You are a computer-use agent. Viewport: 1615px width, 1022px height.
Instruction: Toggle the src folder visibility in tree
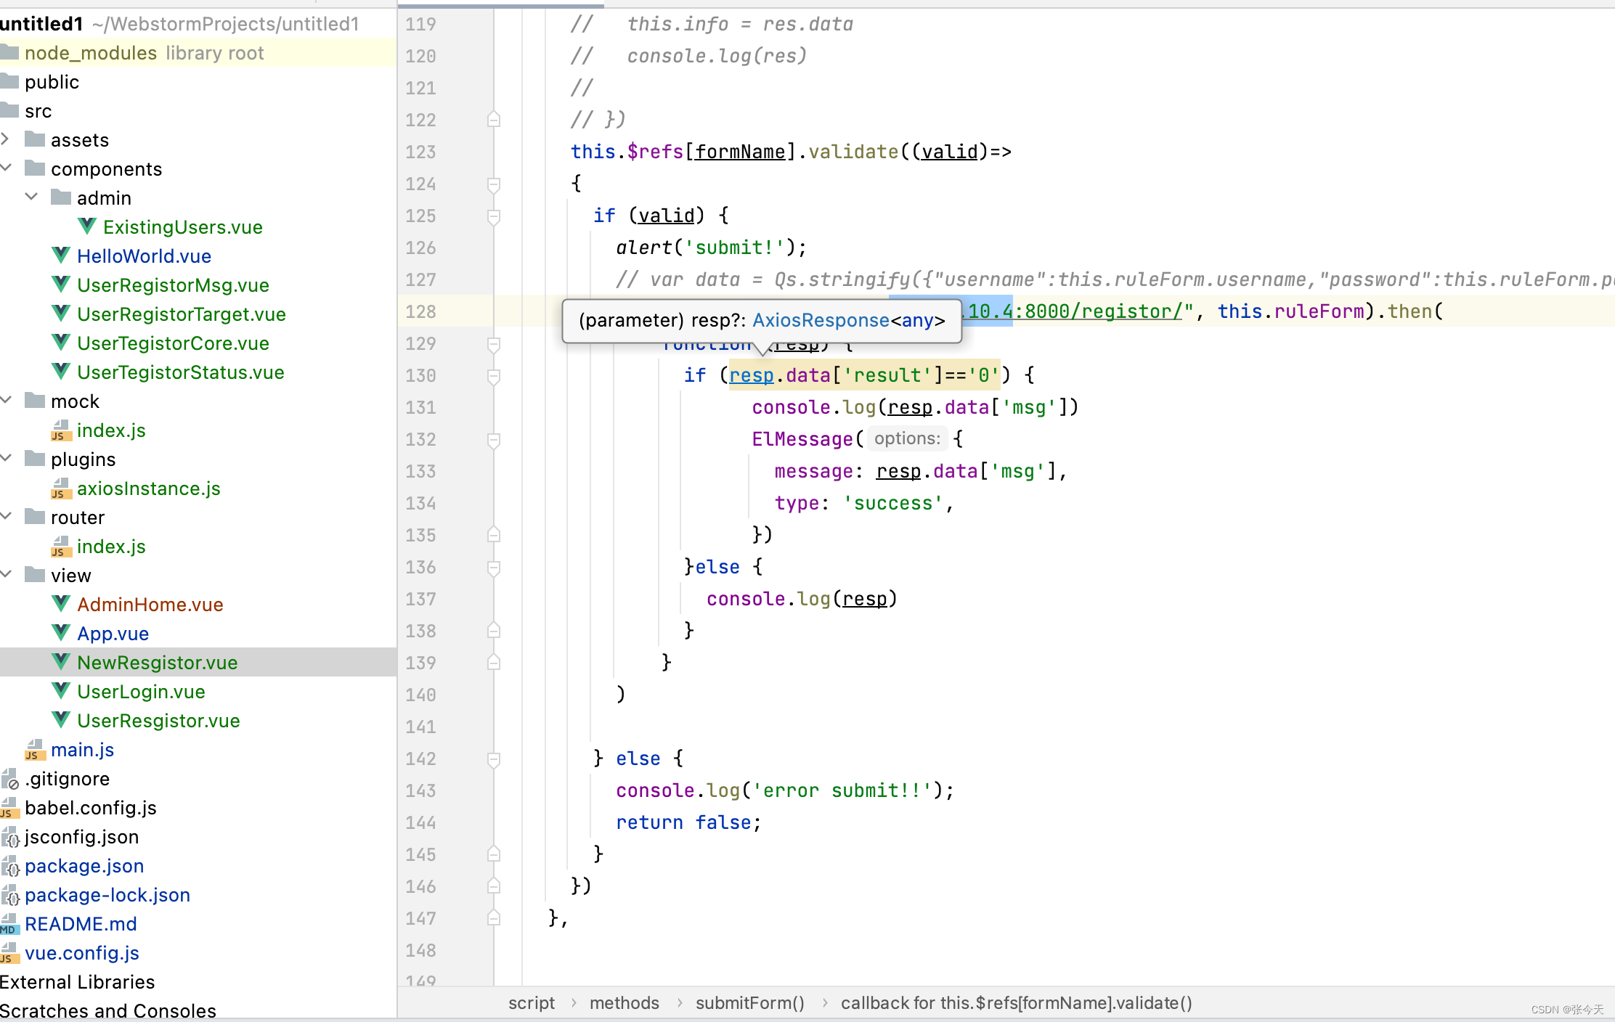(9, 110)
